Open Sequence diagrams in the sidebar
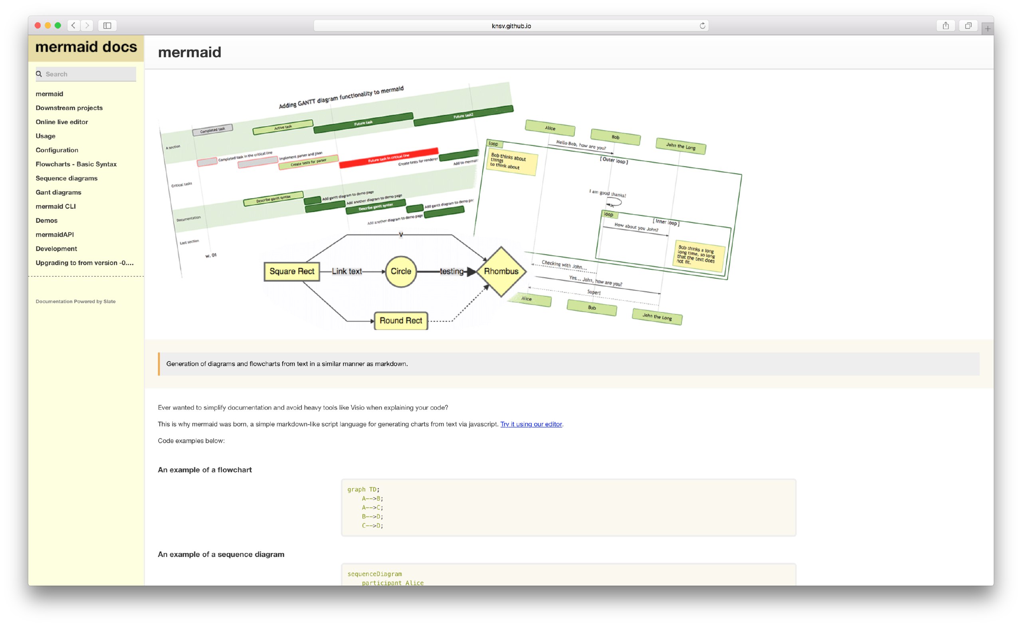 (x=66, y=178)
